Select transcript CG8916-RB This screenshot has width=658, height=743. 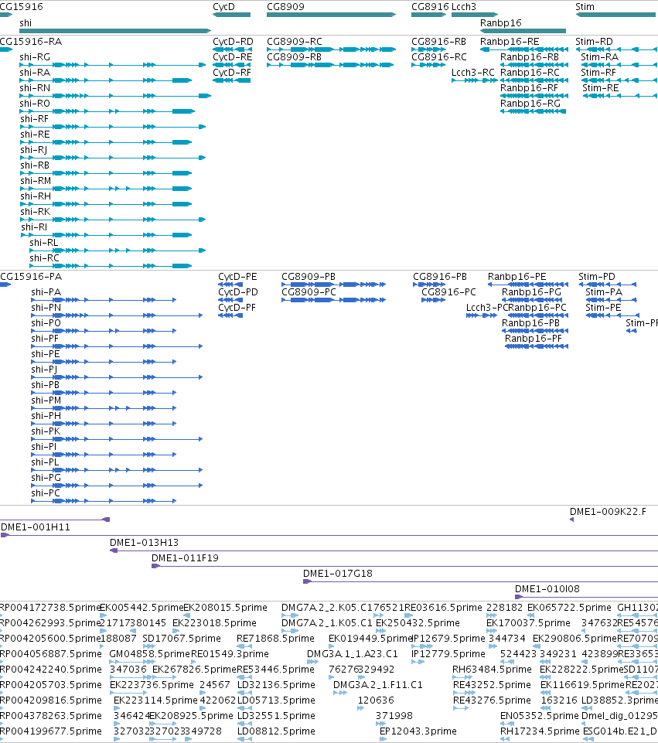pyautogui.click(x=428, y=49)
